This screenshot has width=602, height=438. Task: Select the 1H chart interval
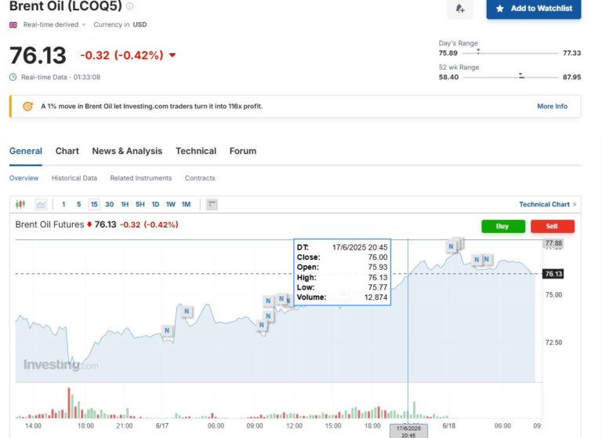(x=125, y=204)
